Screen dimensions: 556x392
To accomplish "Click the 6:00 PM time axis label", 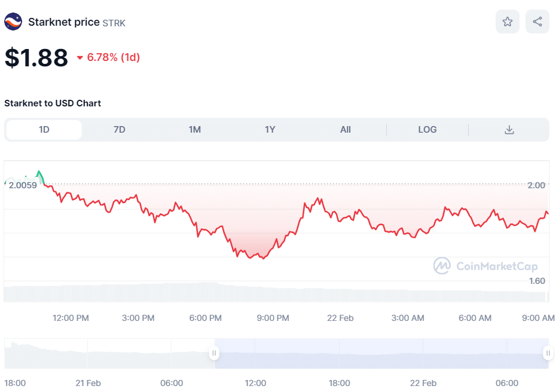I will pos(205,318).
